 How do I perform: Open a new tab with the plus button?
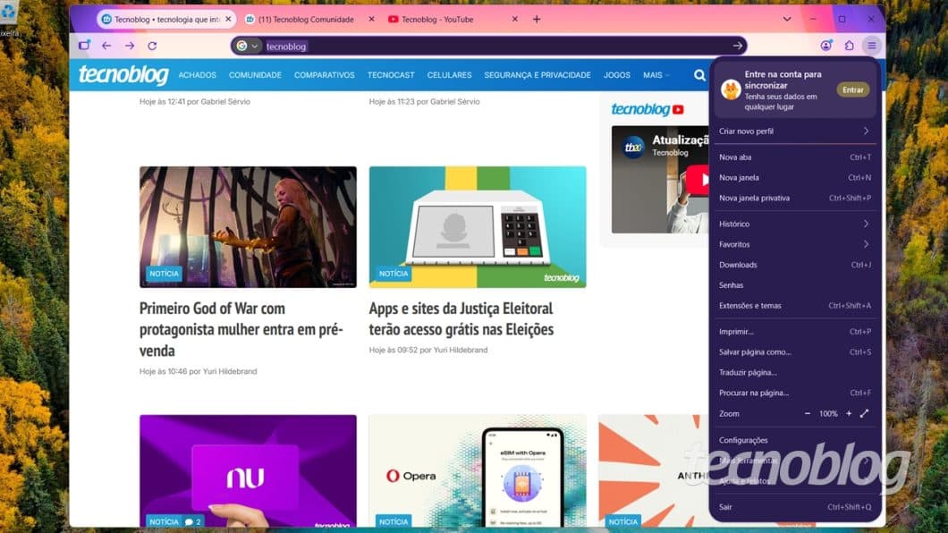coord(537,20)
